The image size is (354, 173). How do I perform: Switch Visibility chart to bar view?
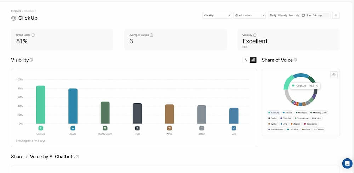click(x=253, y=60)
